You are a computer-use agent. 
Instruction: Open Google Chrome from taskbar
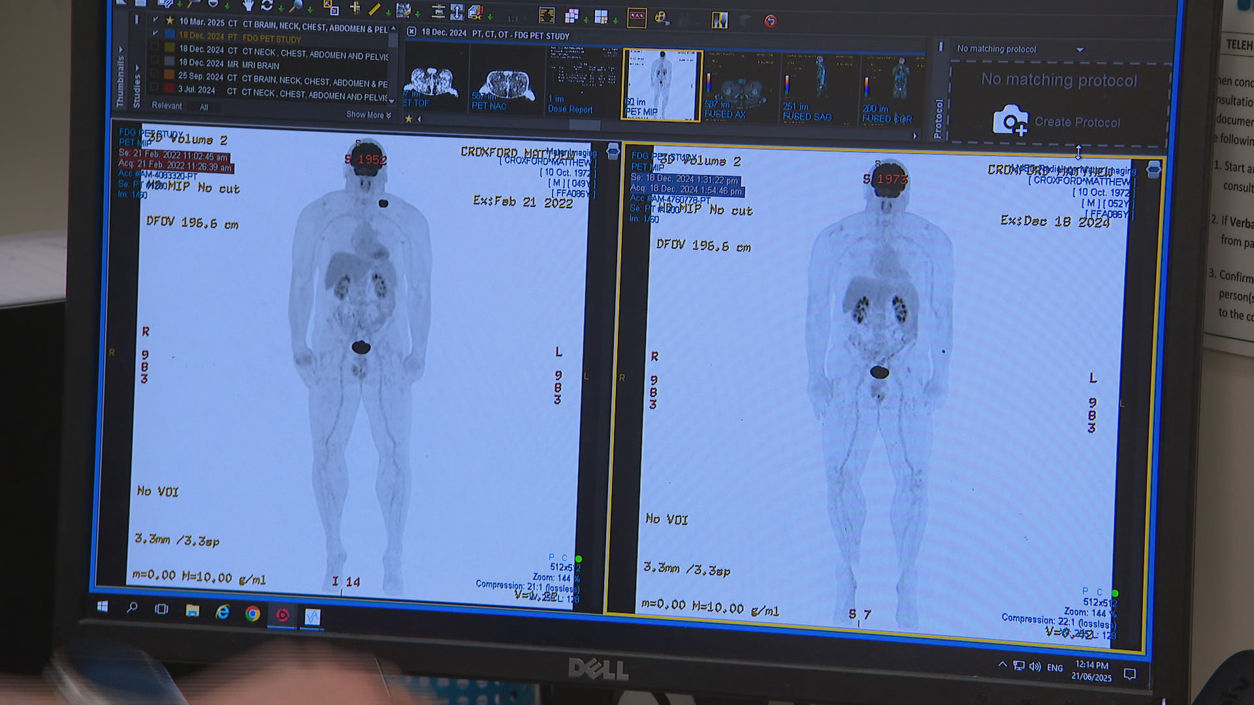(x=253, y=613)
